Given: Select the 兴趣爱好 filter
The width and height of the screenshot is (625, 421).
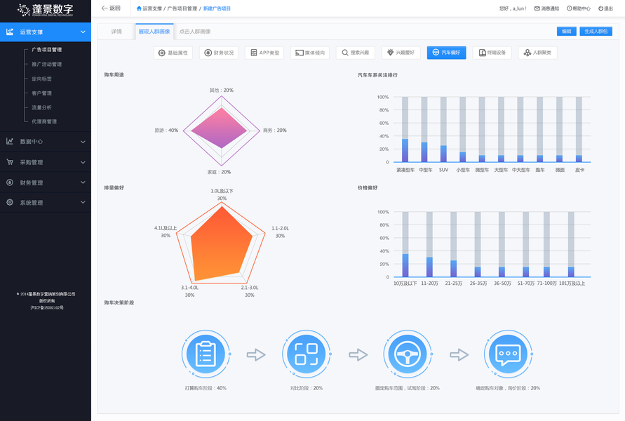Looking at the screenshot, I should coord(401,53).
